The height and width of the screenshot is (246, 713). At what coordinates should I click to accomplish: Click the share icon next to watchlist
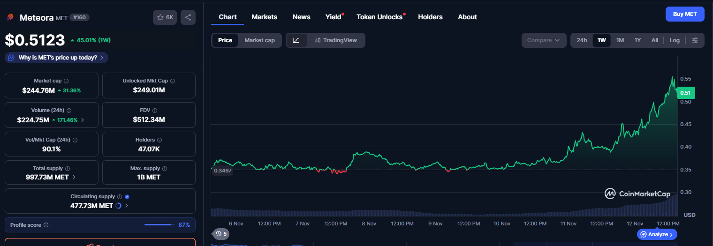tap(188, 17)
